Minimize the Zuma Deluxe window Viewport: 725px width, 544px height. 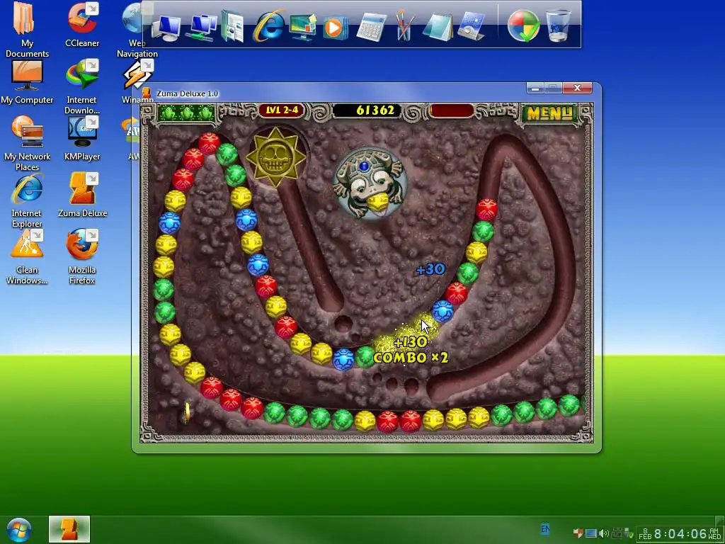[x=535, y=87]
